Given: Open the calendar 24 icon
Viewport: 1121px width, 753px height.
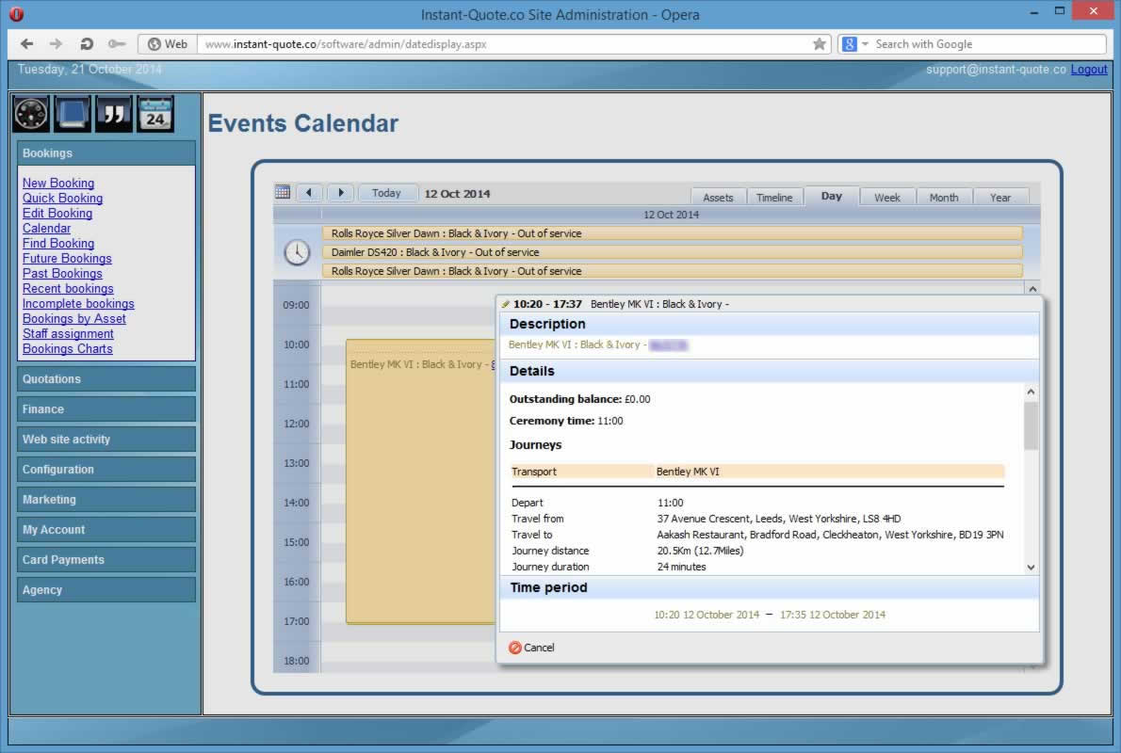Looking at the screenshot, I should coord(155,114).
